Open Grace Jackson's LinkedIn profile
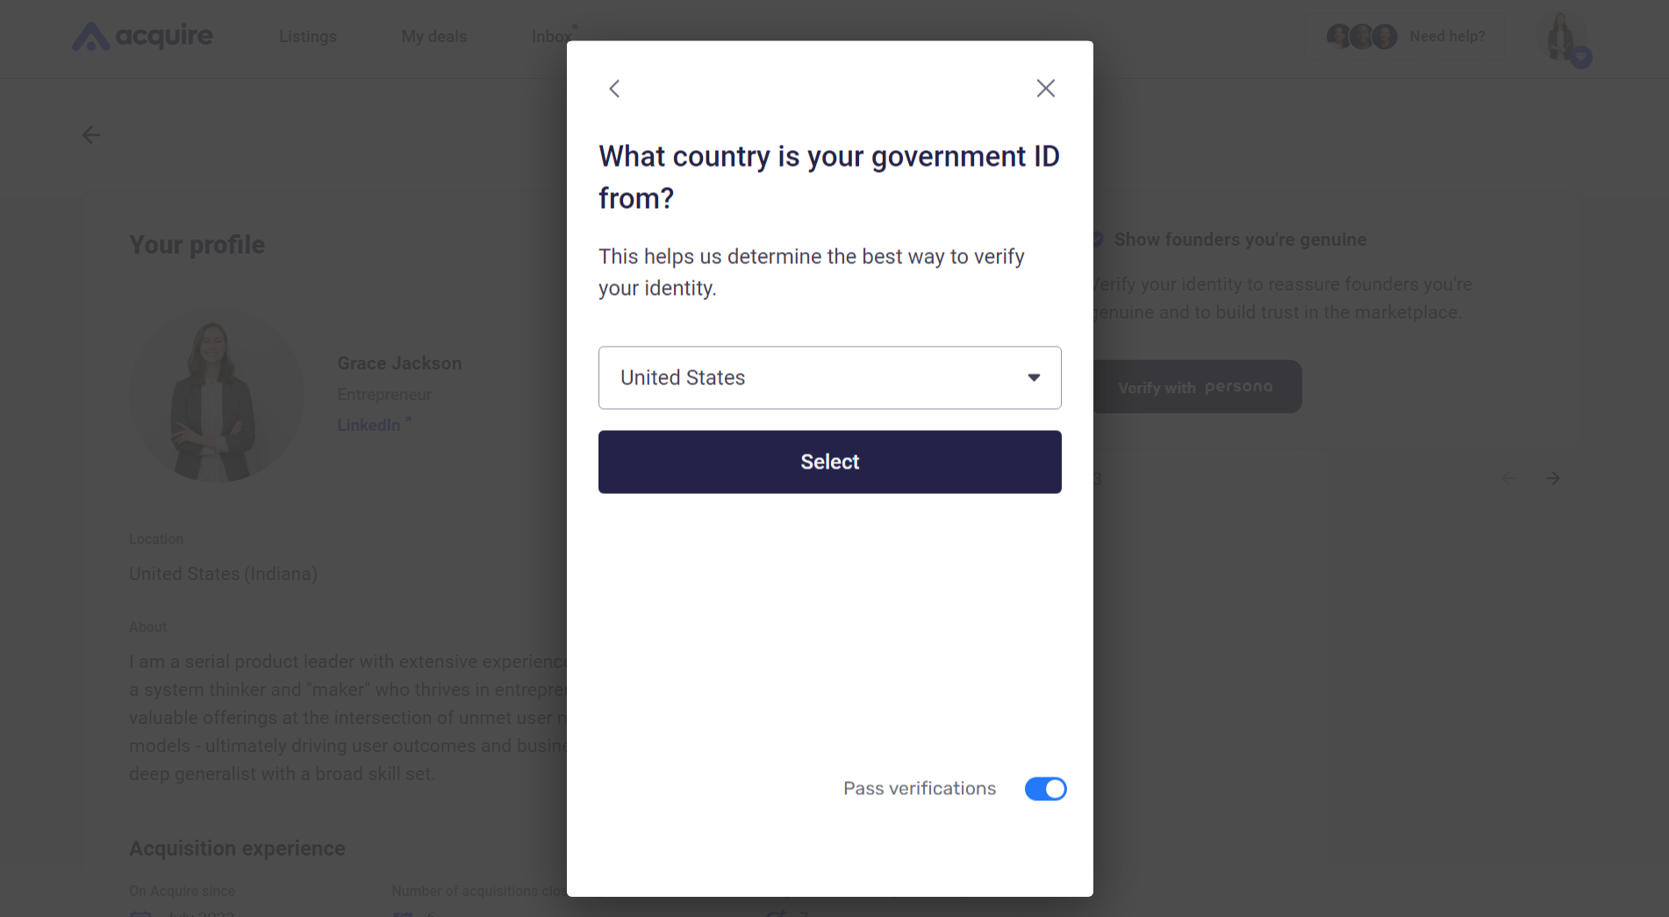This screenshot has height=917, width=1669. [369, 425]
